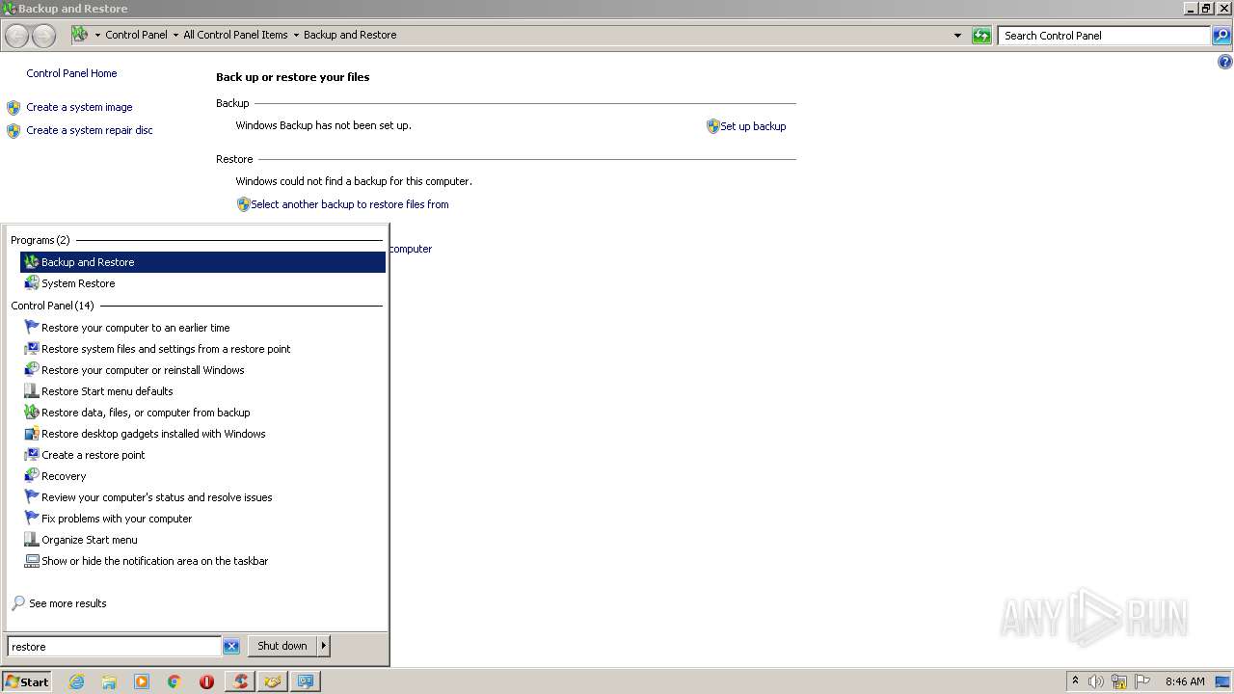This screenshot has width=1234, height=694.
Task: Select Backup and Restore breadcrumb segment
Action: [350, 35]
